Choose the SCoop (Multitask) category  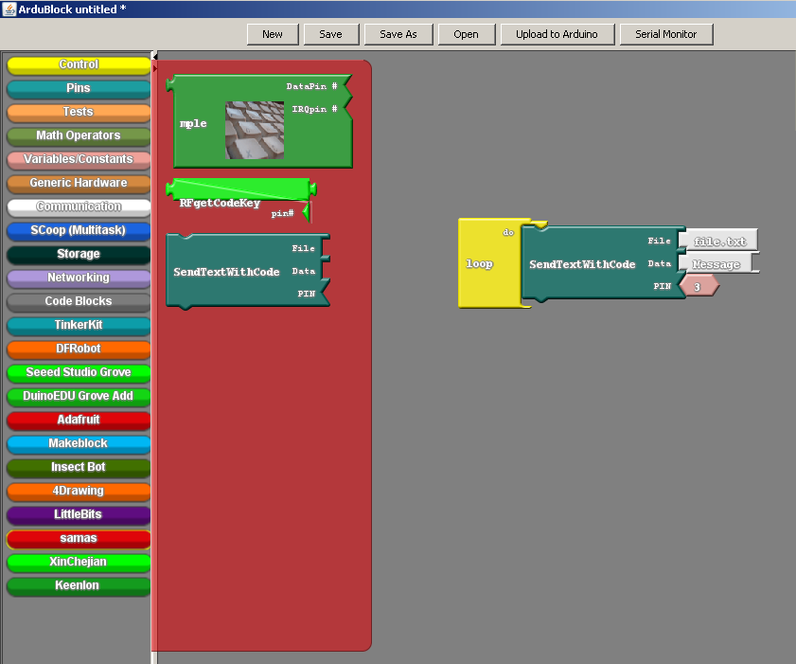(x=79, y=230)
